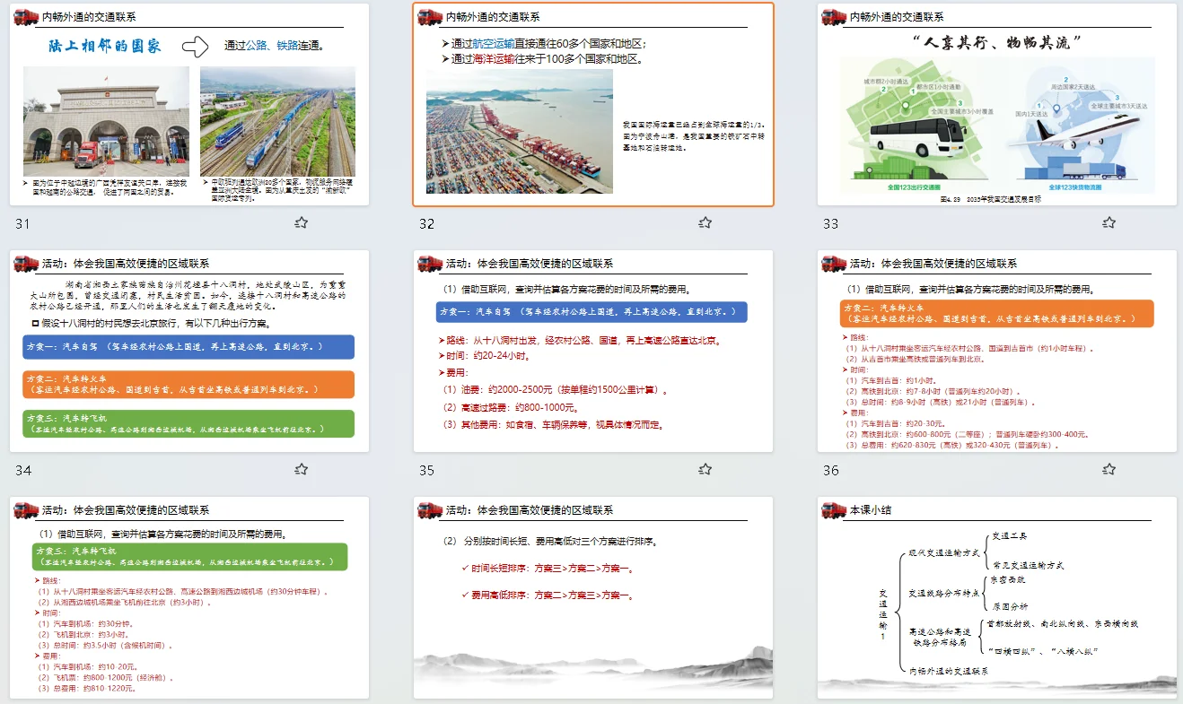Click the transition star icon under slide 33

(x=1109, y=222)
